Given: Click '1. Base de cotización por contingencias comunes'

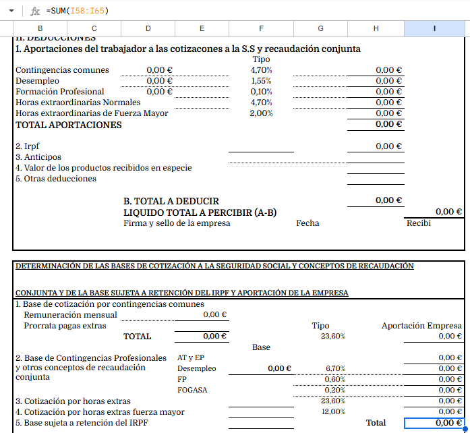Looking at the screenshot, I should (x=110, y=304).
